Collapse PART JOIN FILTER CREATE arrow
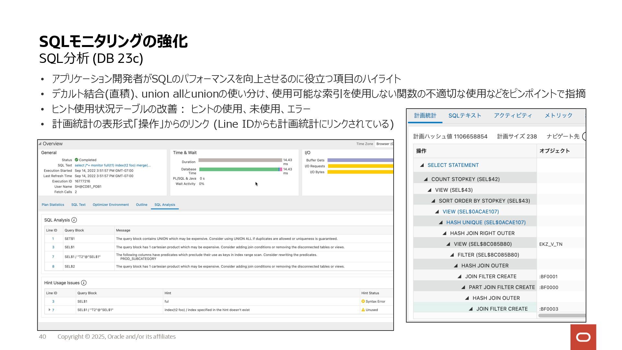 point(463,287)
